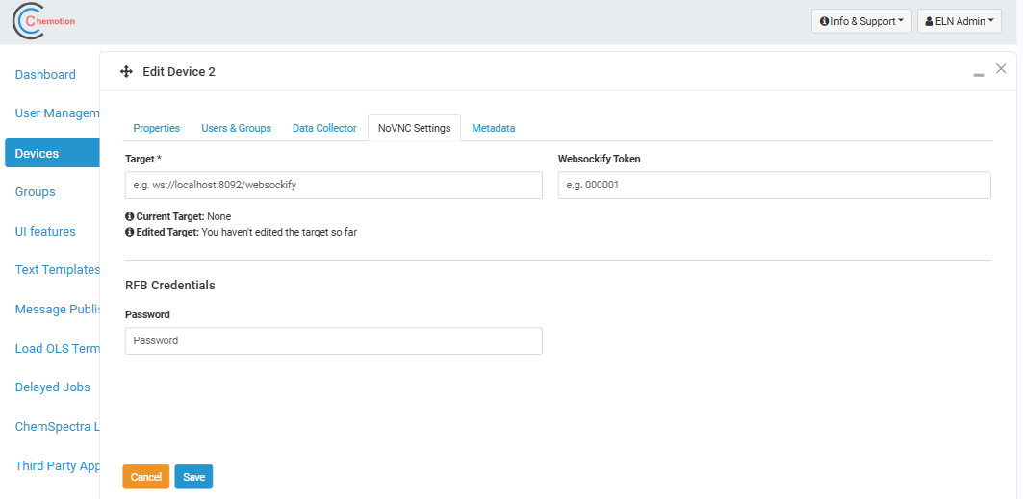Navigate to Groups in the sidebar

36,192
